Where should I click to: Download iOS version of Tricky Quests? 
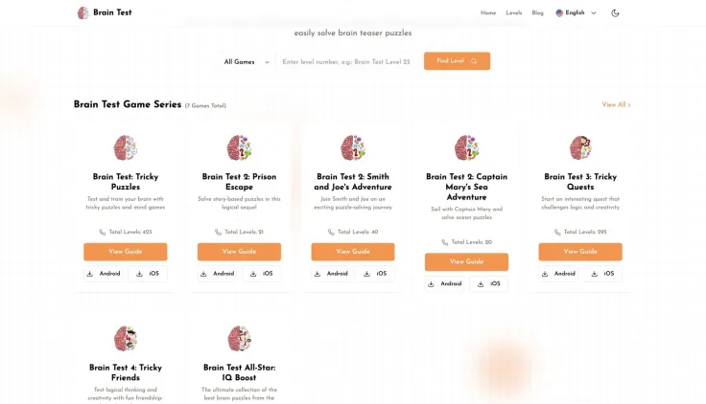(x=603, y=274)
